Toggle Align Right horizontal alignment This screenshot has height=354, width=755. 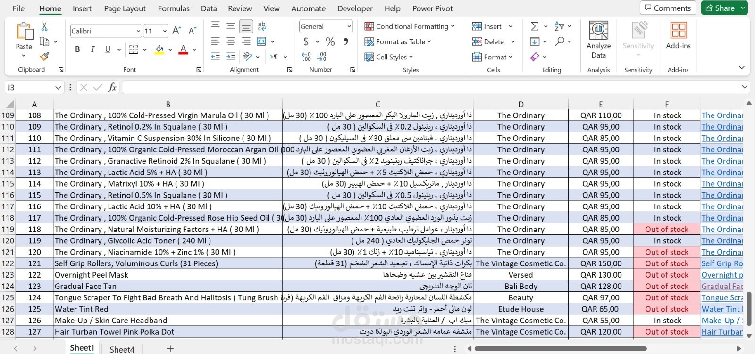246,41
